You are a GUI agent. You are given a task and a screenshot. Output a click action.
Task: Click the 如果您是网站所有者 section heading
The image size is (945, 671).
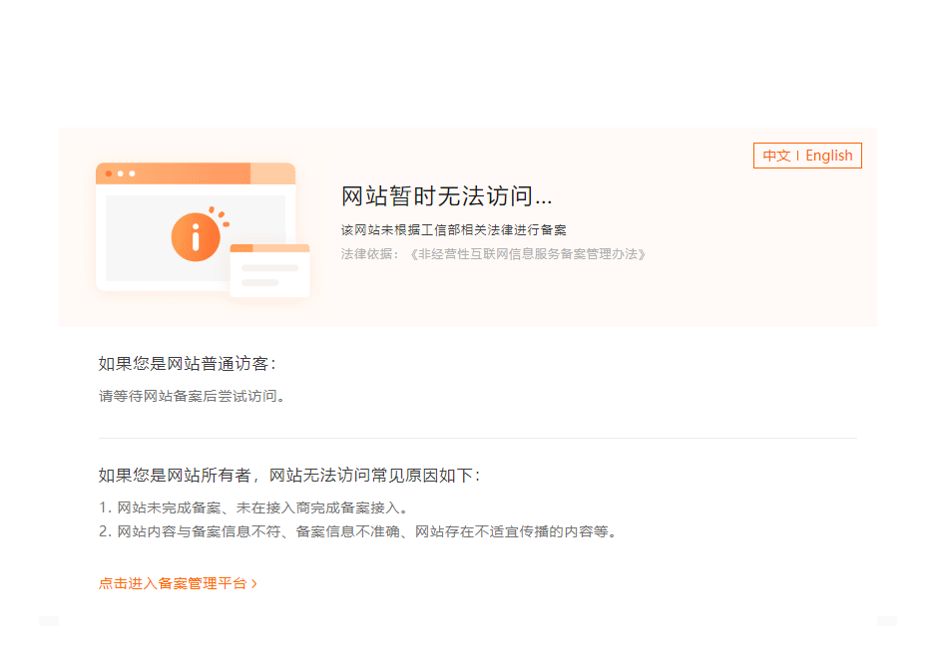288,475
